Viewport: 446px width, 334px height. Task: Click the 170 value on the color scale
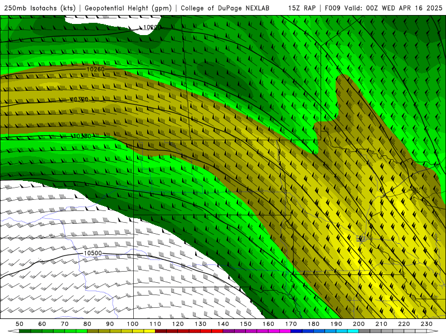[x=291, y=324]
